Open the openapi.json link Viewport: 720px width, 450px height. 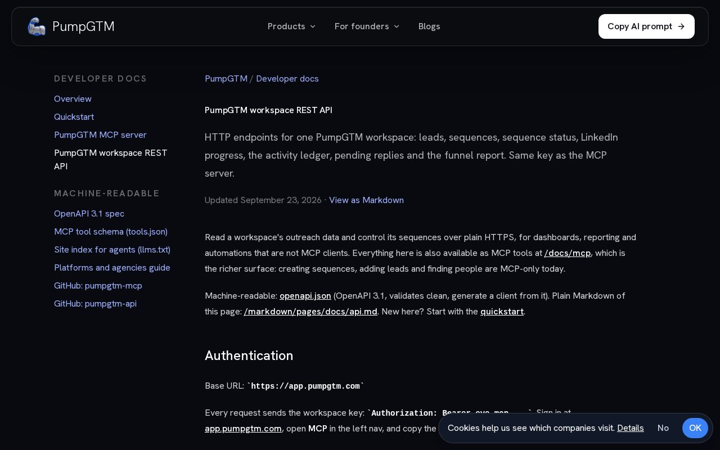305,296
